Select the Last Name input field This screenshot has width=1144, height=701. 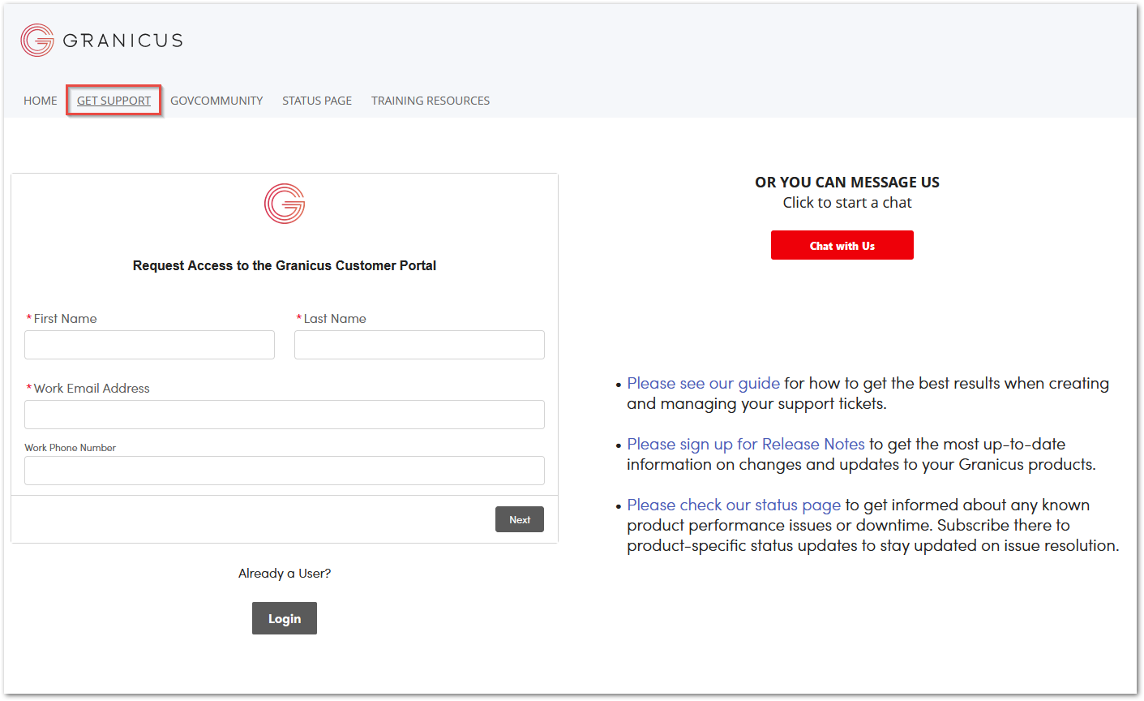(418, 344)
